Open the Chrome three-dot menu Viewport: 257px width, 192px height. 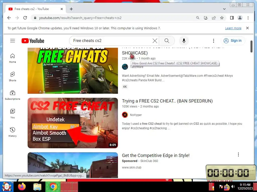pyautogui.click(x=248, y=18)
